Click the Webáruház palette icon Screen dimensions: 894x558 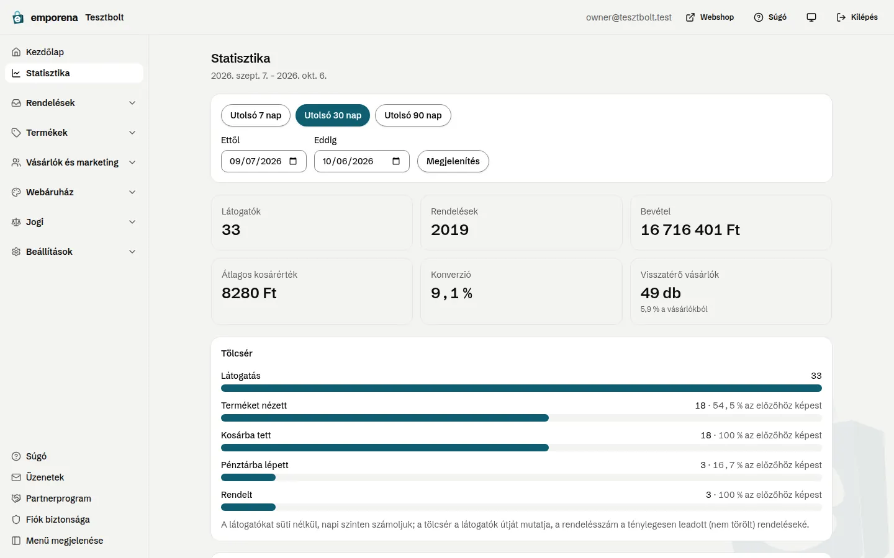pos(16,192)
